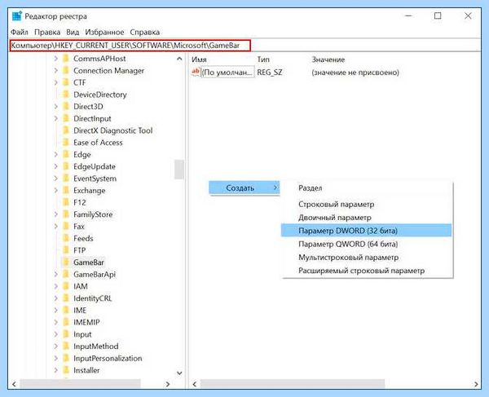Screen dimensions: 489x397
Task: Choose Строковый параметр from submenu
Action: click(366, 205)
